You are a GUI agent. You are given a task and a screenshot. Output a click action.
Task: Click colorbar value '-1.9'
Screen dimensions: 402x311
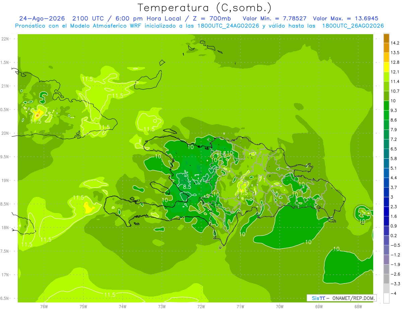pos(395,264)
